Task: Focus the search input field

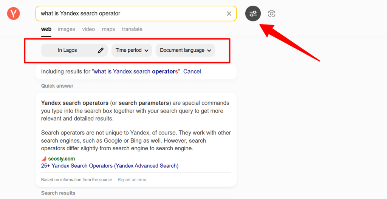Action: (x=136, y=14)
